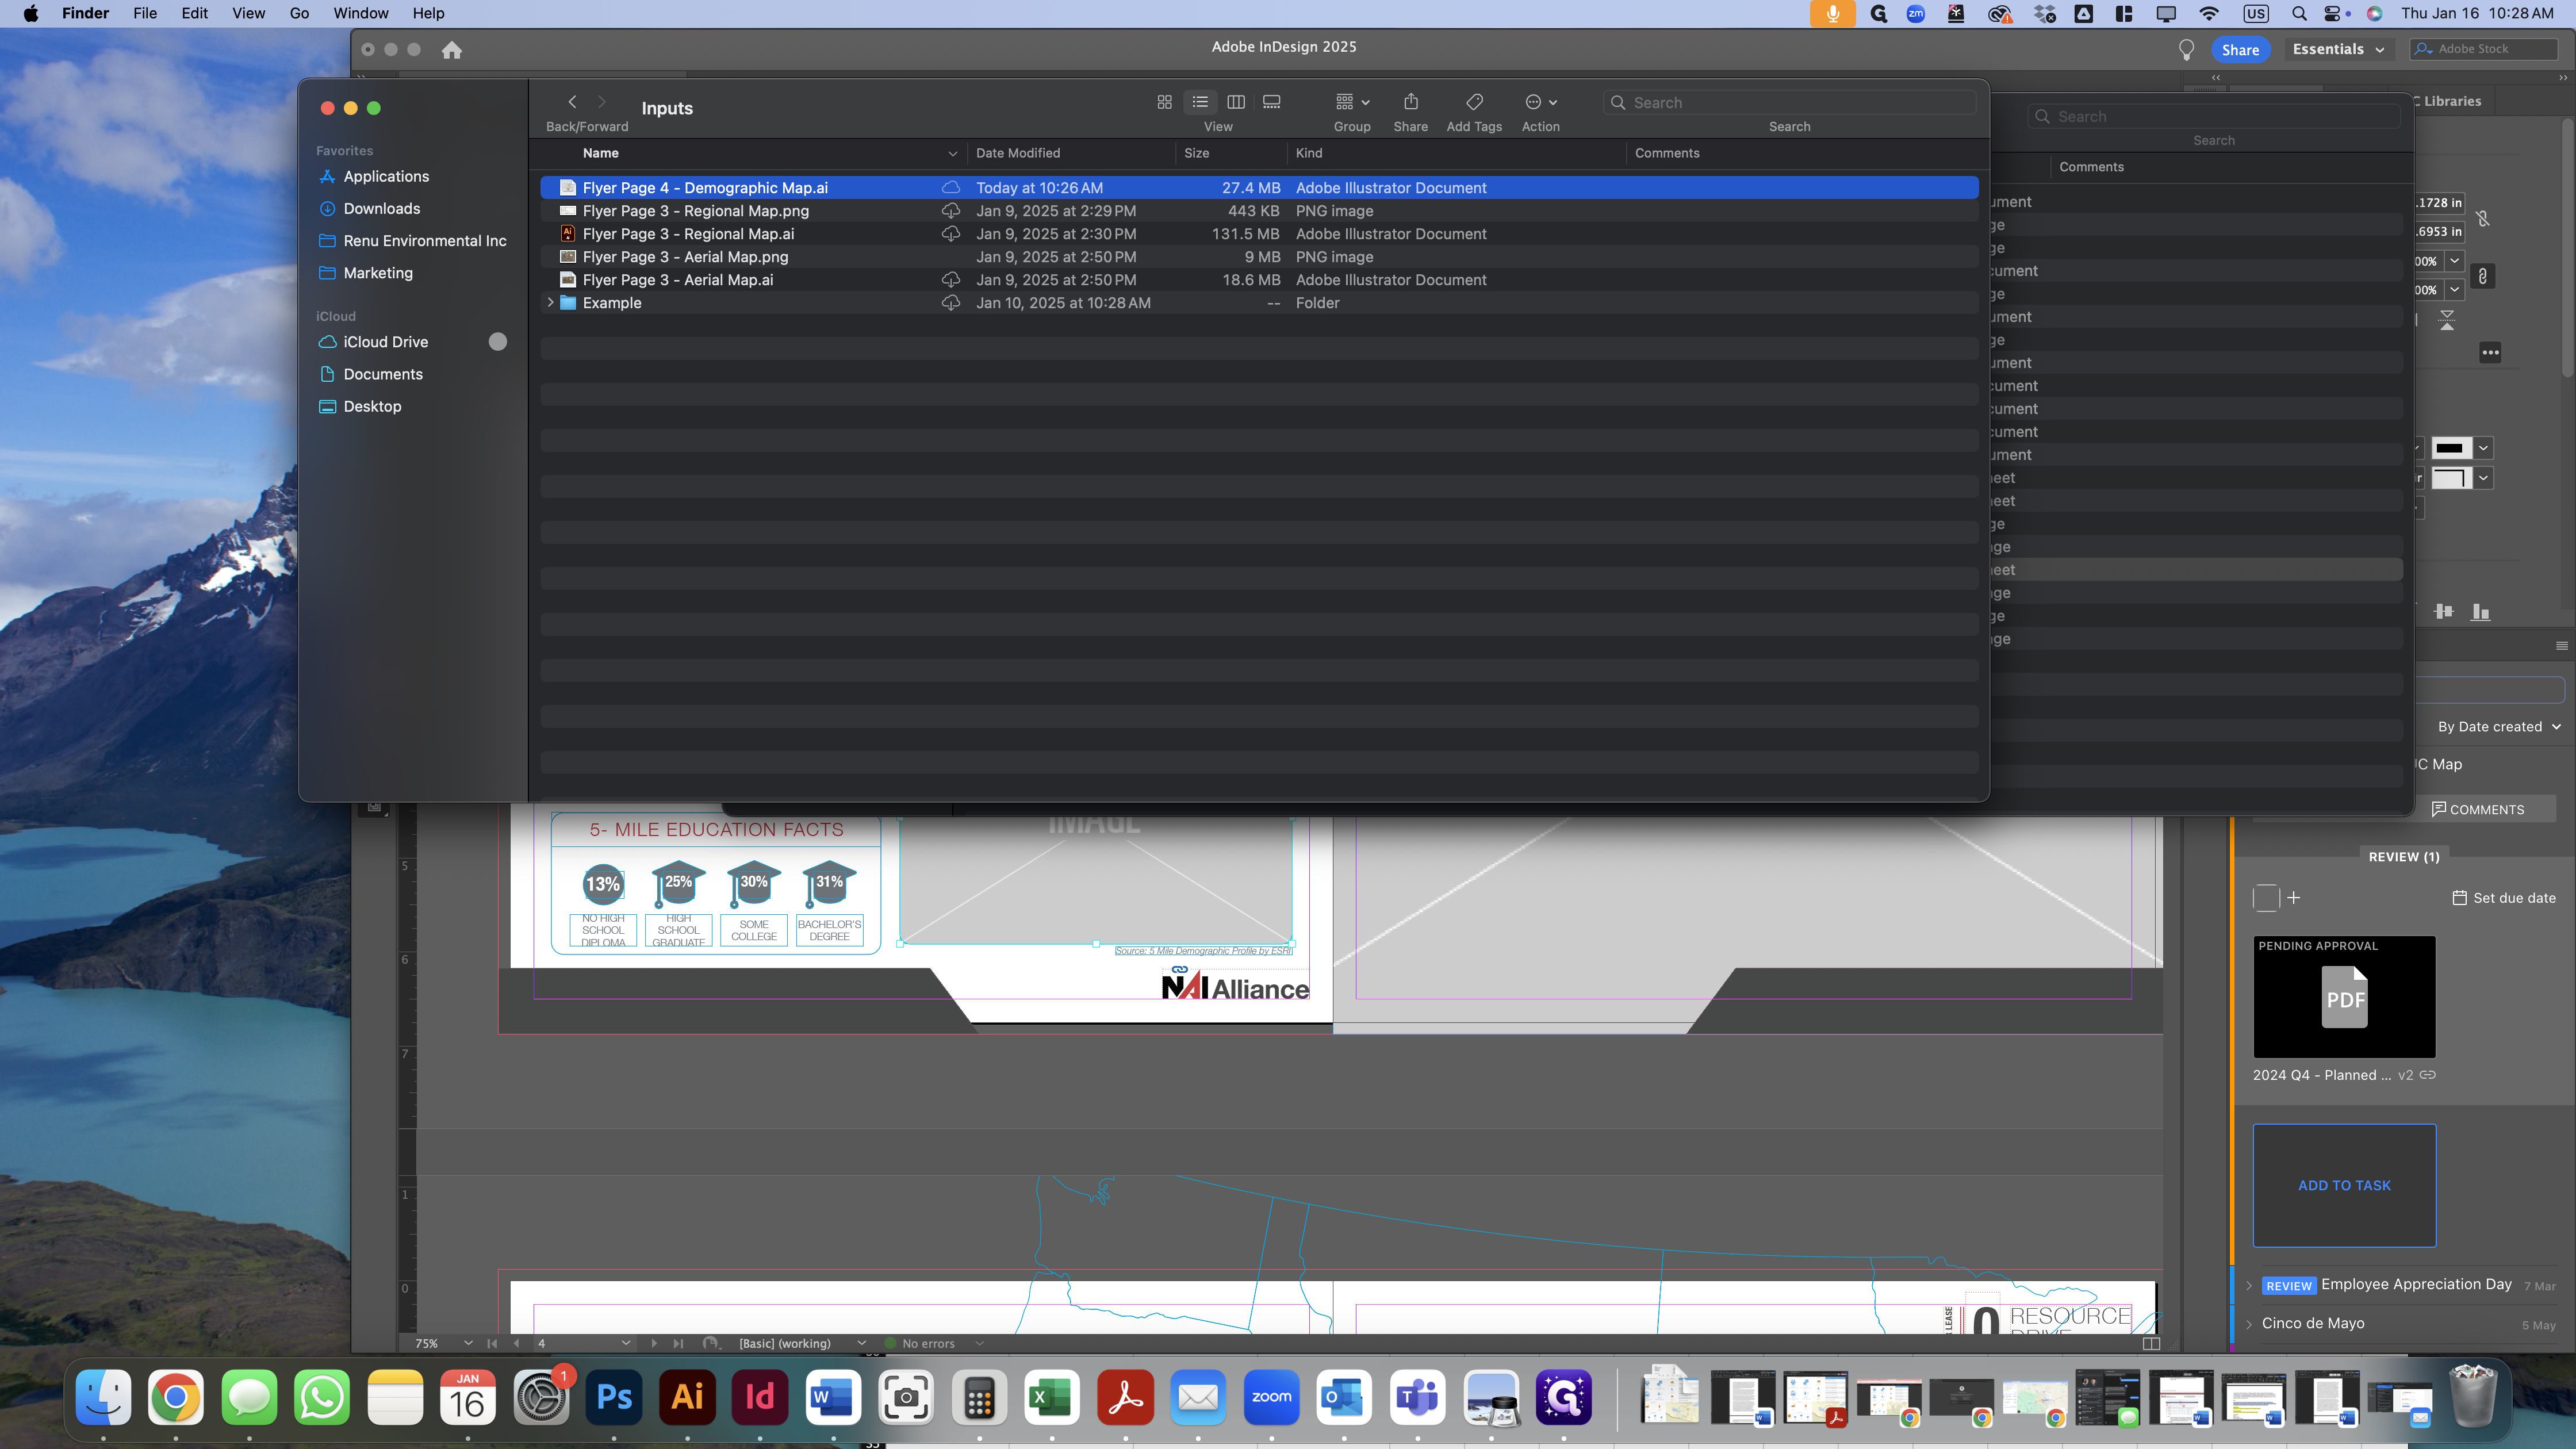Click the Add Tags icon
The height and width of the screenshot is (1449, 2576).
[x=1474, y=102]
